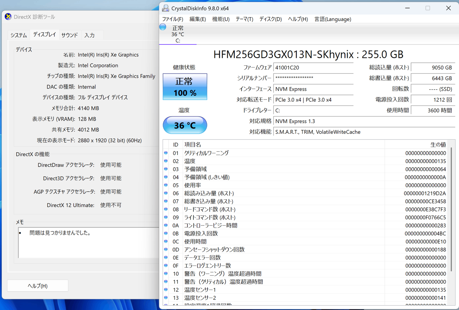Screen dimensions: 459x310
Task: Click the 電源投入回数 value 1212 回
Action: [433, 100]
